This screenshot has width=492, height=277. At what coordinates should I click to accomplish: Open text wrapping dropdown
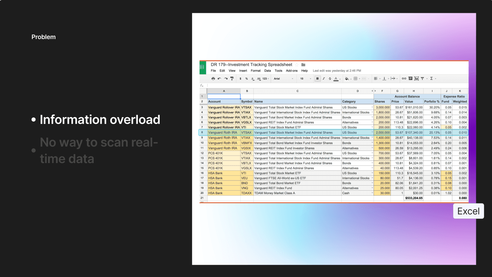(394, 78)
